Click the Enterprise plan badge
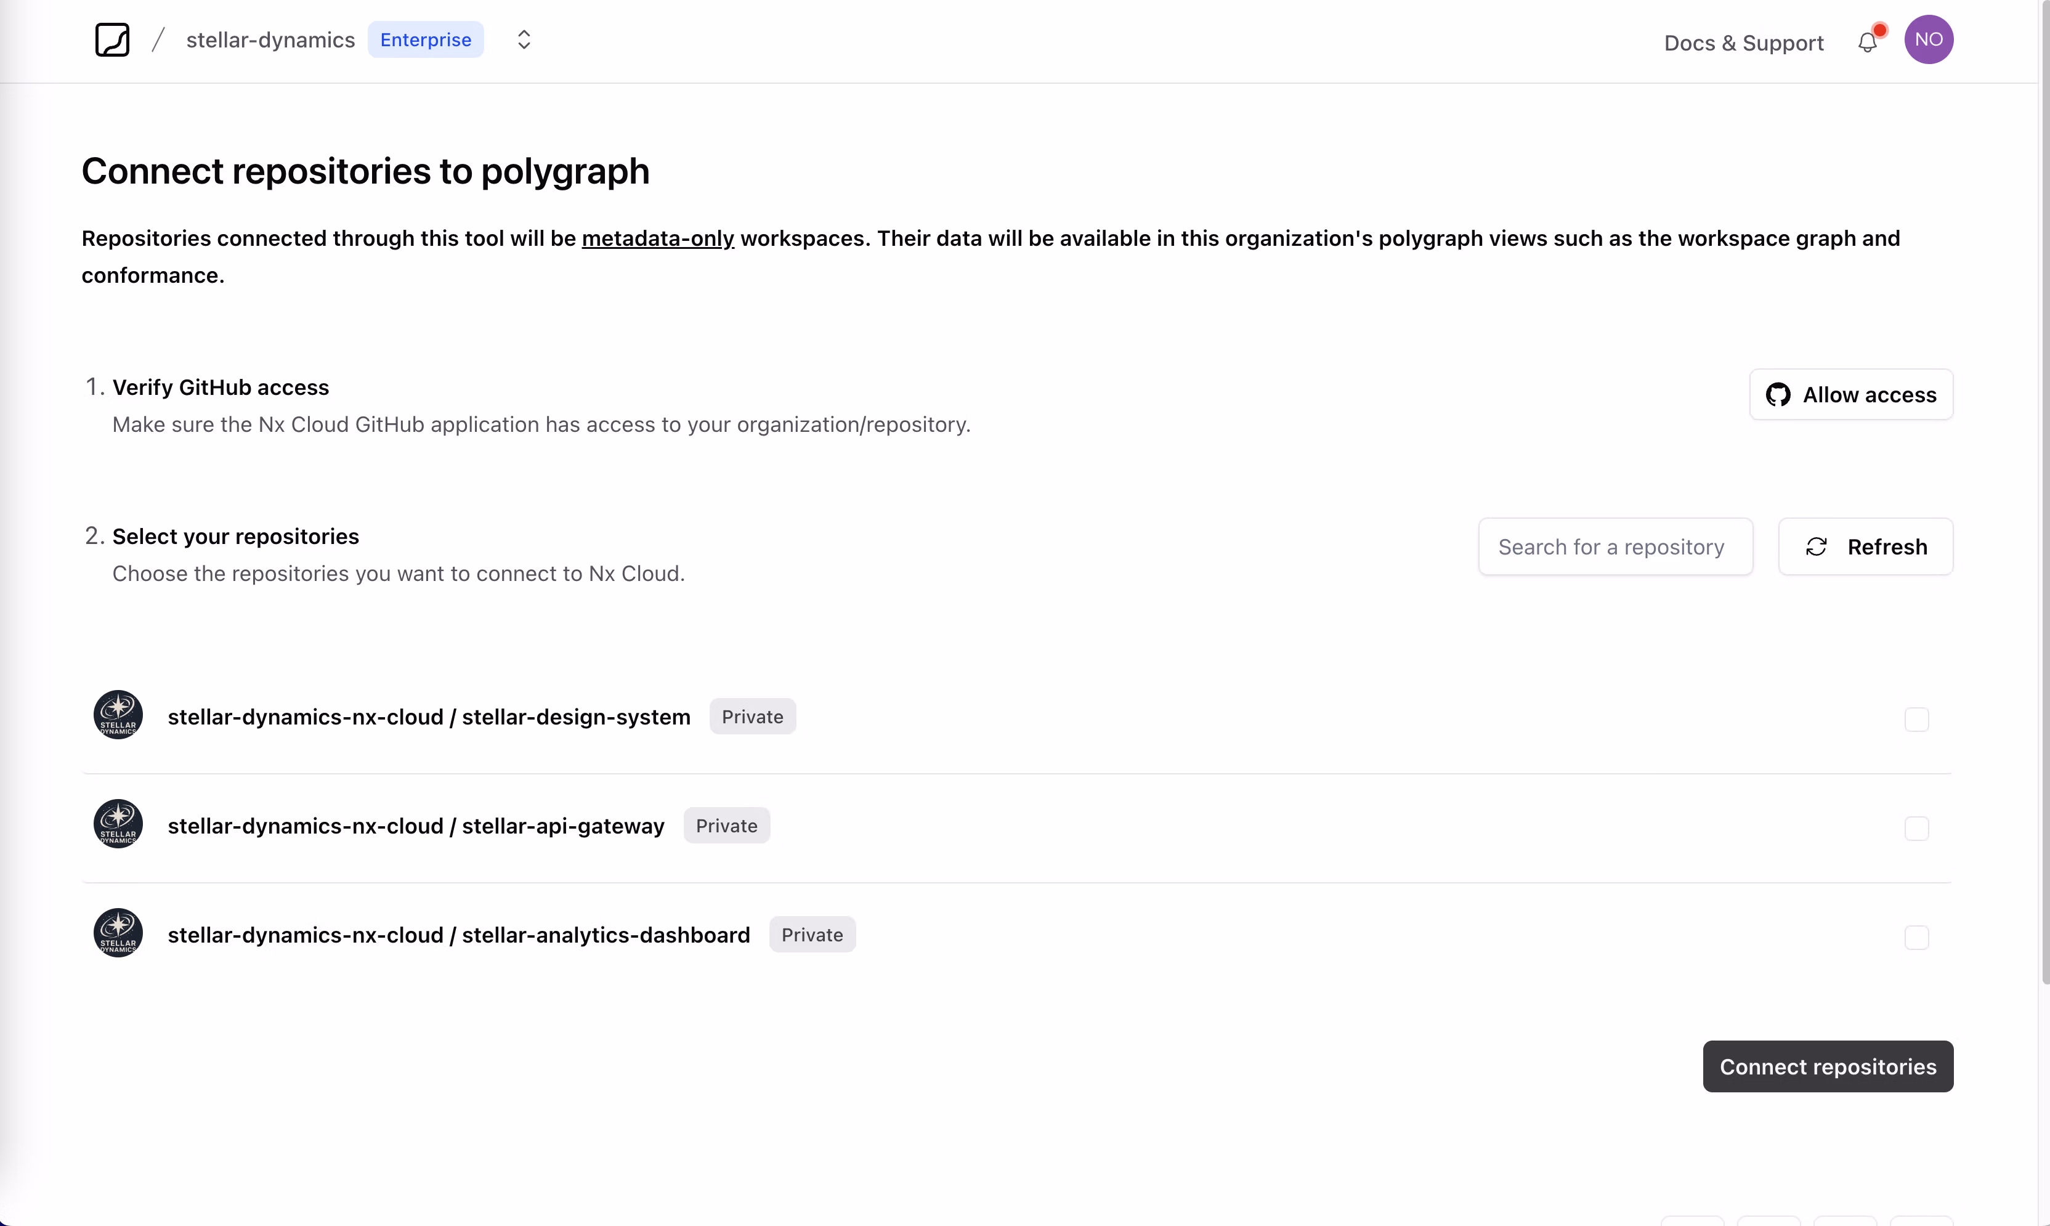Viewport: 2050px width, 1226px height. 426,39
